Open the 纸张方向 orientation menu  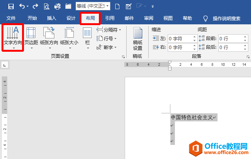click(x=49, y=38)
